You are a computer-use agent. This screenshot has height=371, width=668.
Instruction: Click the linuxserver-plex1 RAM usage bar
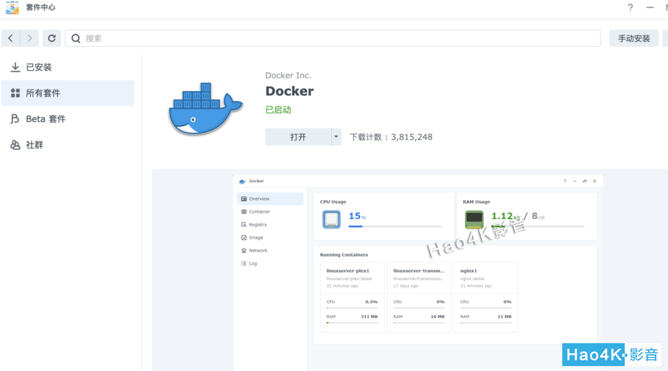click(x=352, y=323)
